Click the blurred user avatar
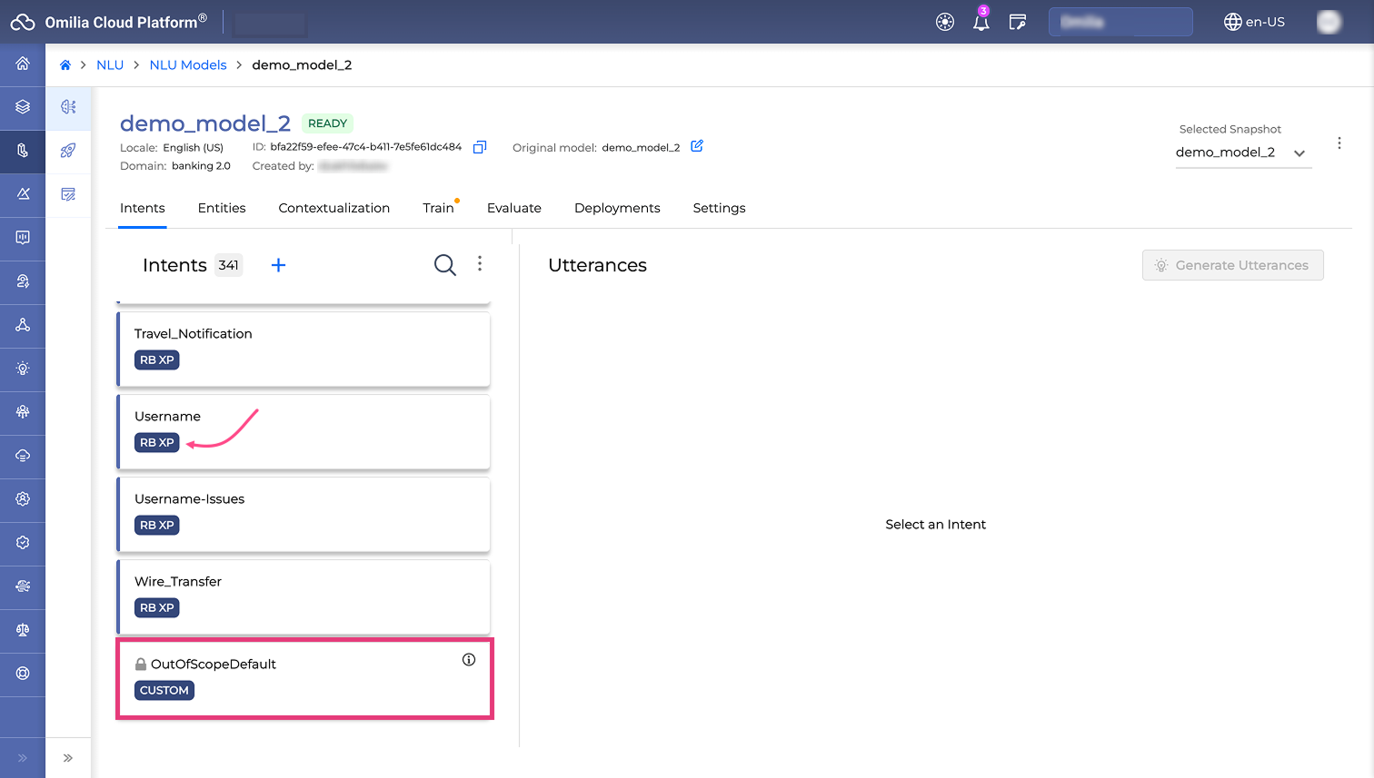The image size is (1374, 778). tap(1329, 22)
